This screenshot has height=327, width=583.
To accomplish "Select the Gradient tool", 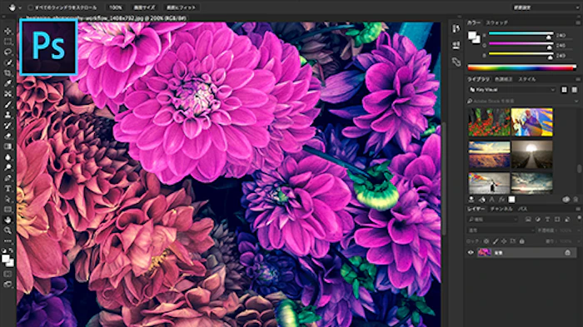I will [x=7, y=146].
